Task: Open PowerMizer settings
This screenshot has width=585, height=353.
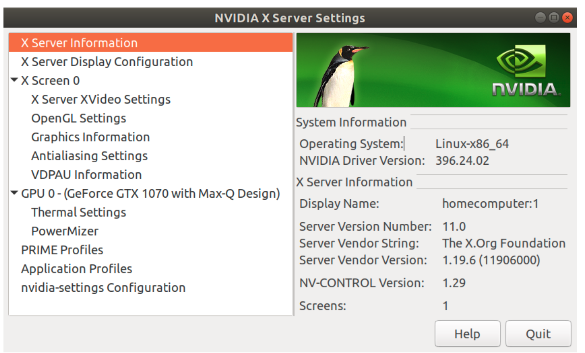Action: pyautogui.click(x=65, y=231)
